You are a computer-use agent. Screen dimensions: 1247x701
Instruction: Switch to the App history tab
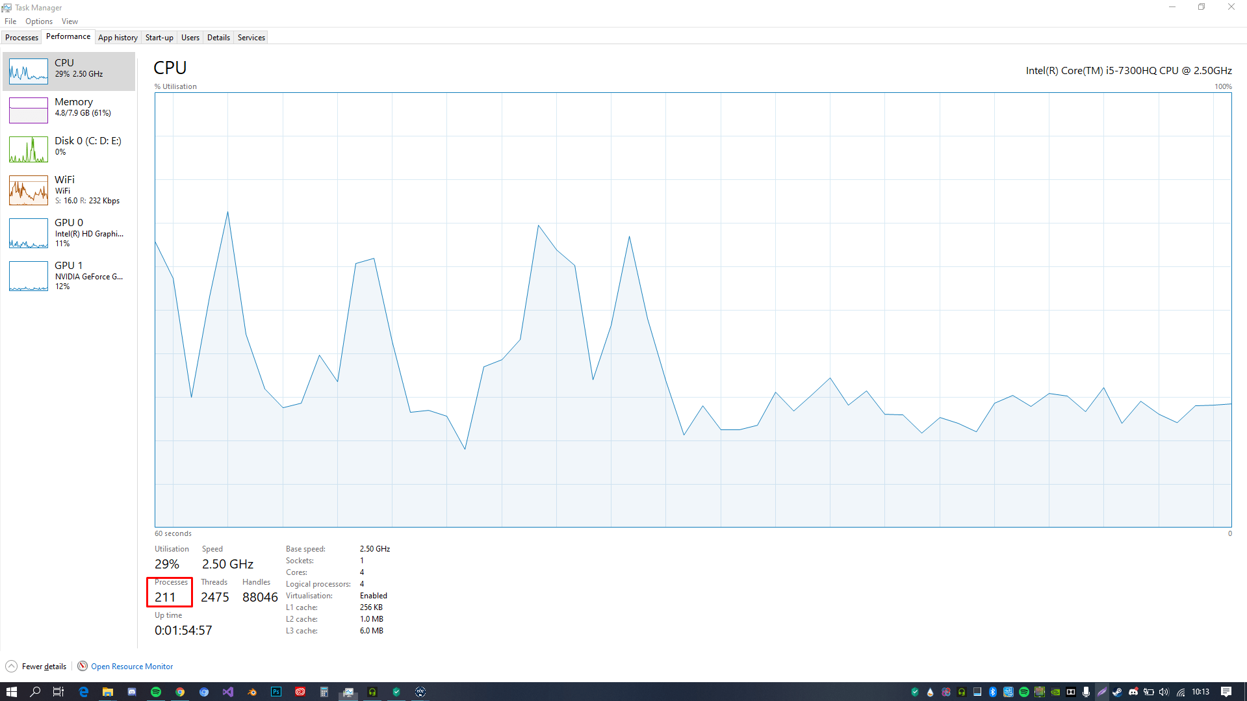(118, 38)
